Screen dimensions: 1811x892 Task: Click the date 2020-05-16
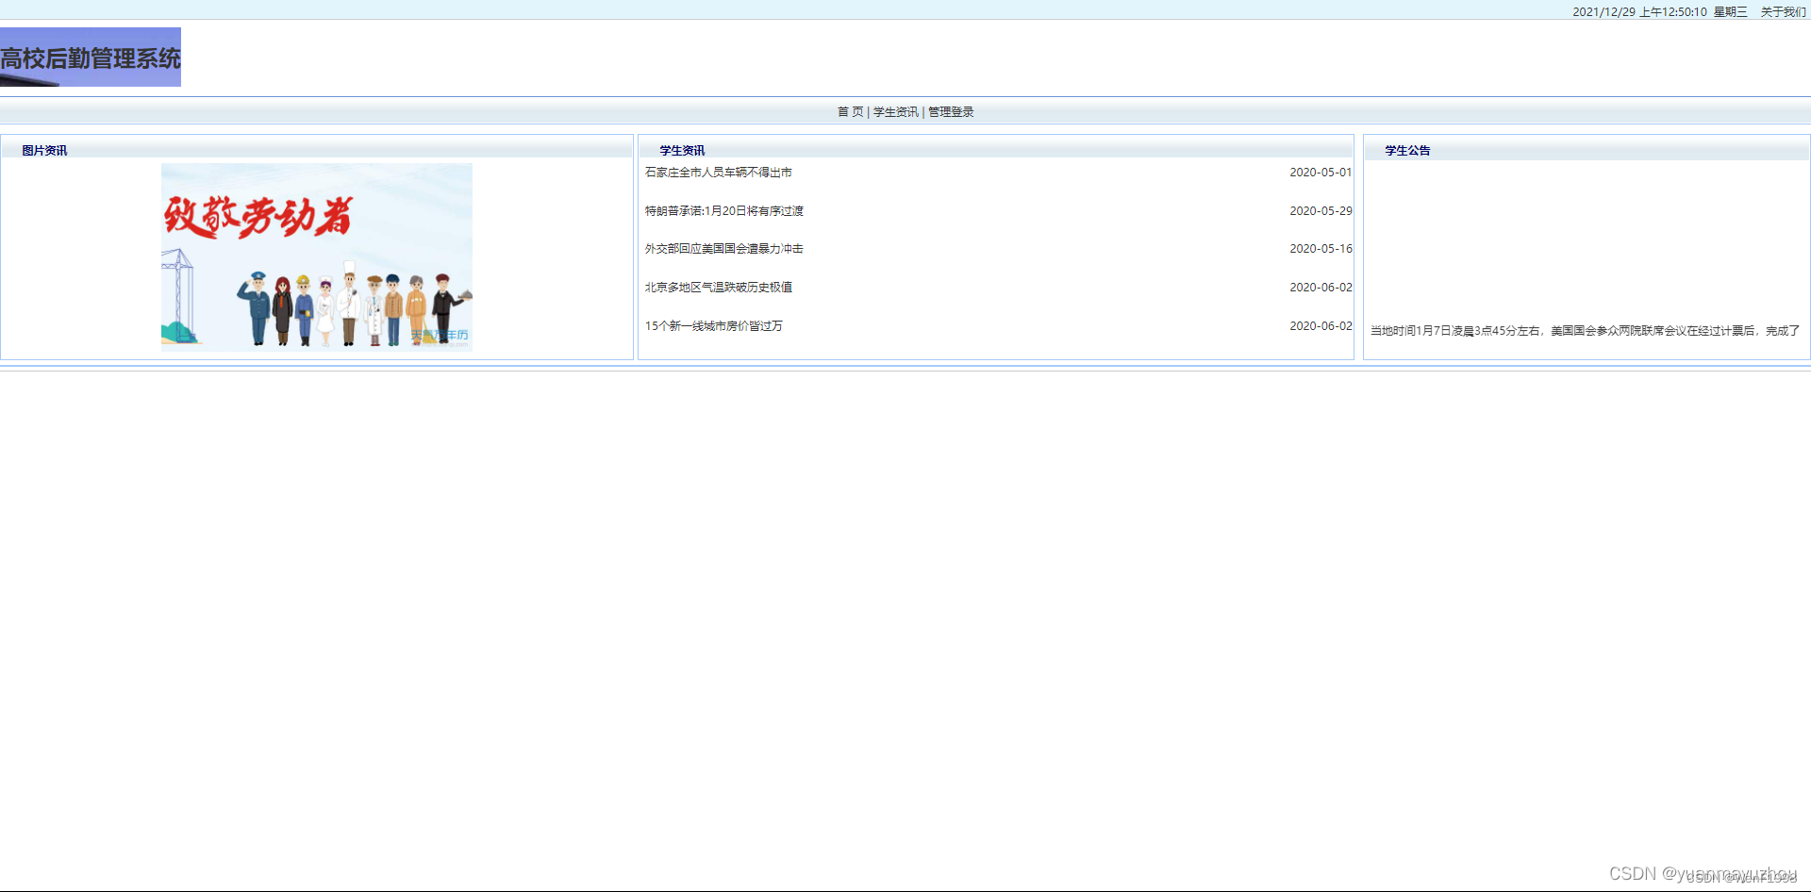pos(1321,249)
